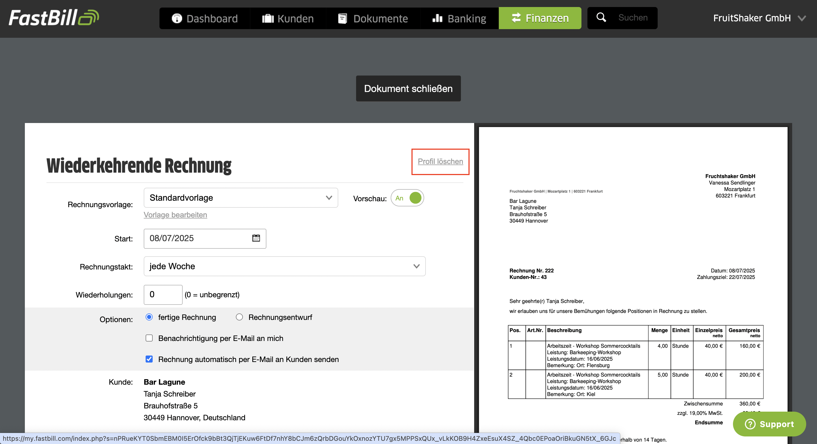Click the Dashboard gauge icon
This screenshot has width=817, height=444.
point(177,18)
